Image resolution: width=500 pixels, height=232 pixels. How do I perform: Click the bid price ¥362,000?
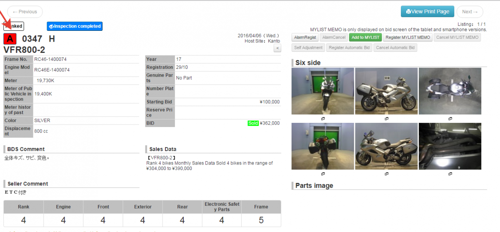(270, 123)
